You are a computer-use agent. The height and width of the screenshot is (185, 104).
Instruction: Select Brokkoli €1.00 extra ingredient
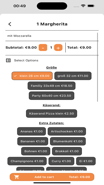(67, 151)
